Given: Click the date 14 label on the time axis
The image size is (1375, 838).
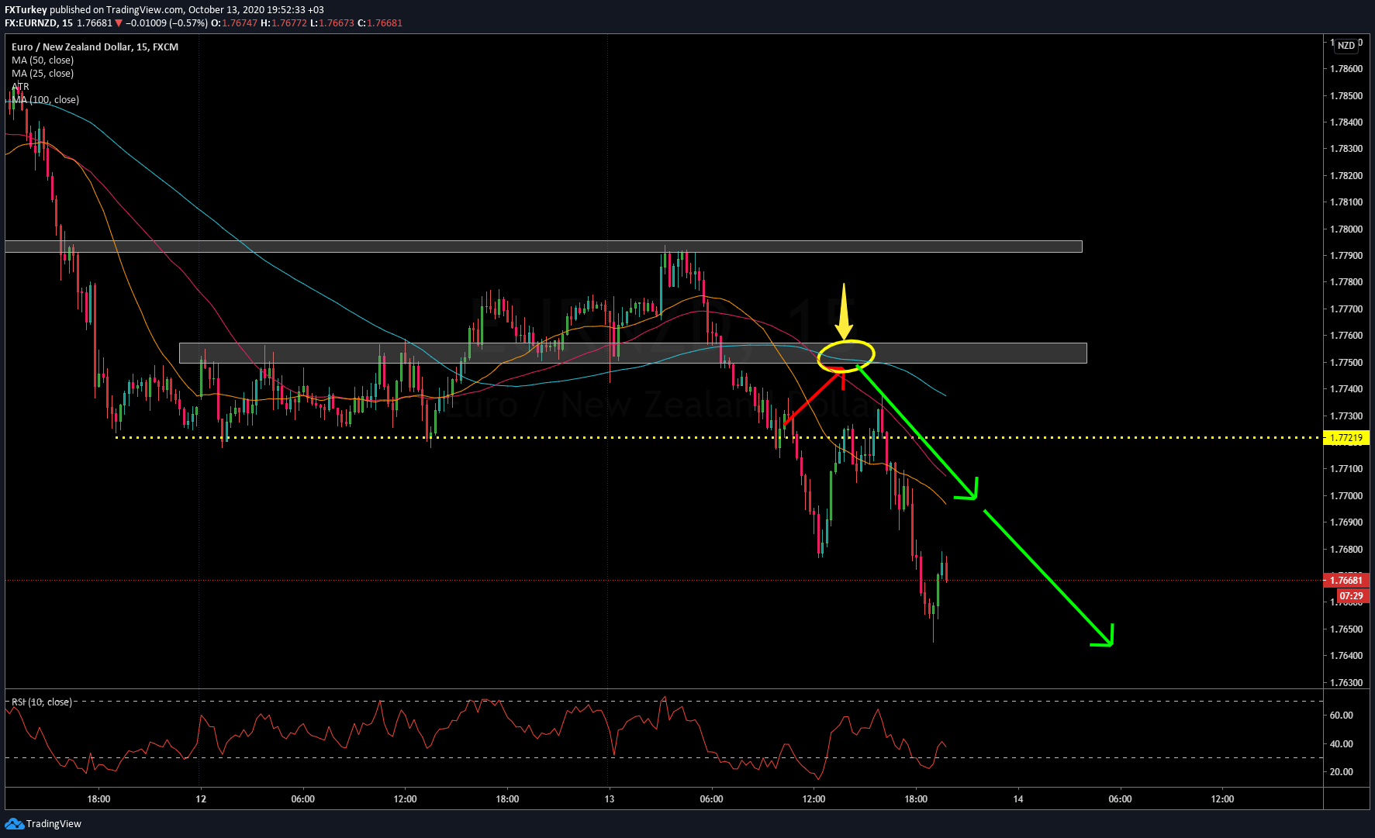Looking at the screenshot, I should pos(1018,799).
